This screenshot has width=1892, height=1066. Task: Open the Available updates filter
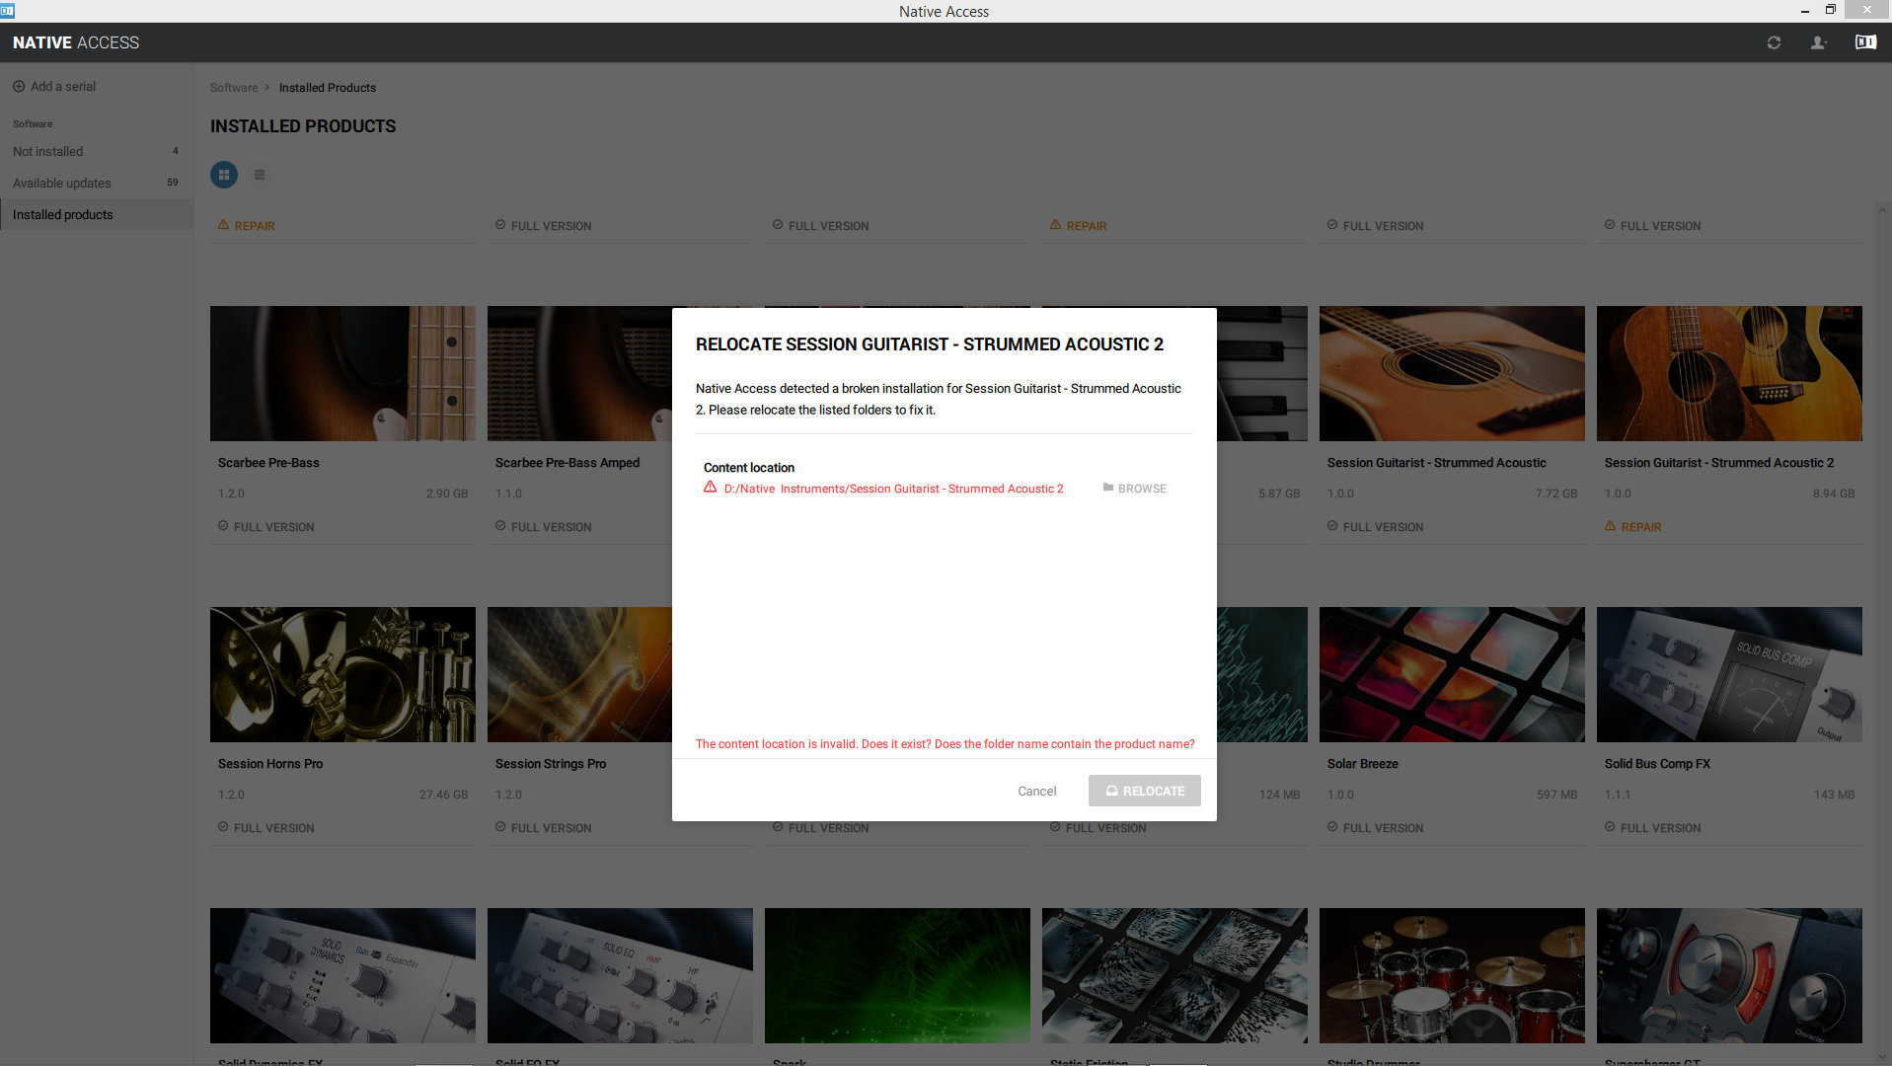[x=61, y=183]
